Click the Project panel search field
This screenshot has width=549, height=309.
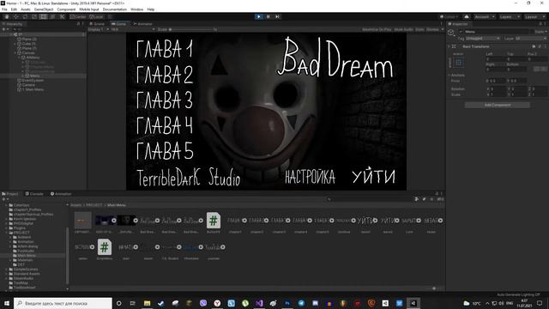click(370, 199)
